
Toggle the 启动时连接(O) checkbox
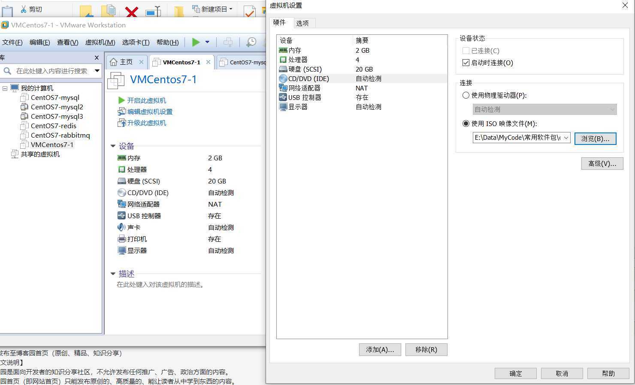click(466, 63)
